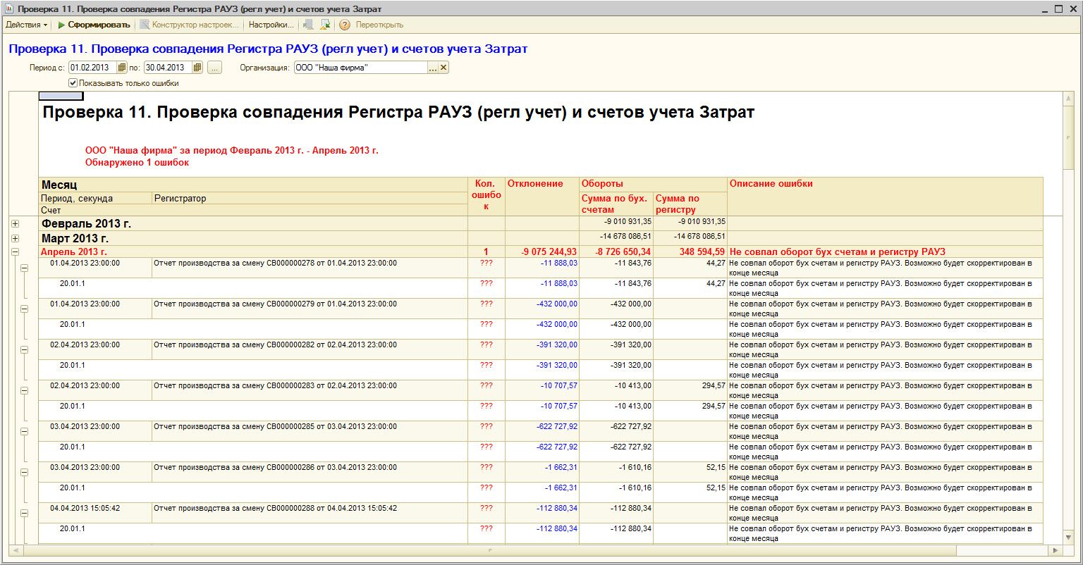Expand the Февраль 2013 г. group
This screenshot has height=565, width=1083.
click(16, 224)
